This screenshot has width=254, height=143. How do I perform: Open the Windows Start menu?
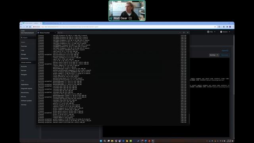101,141
